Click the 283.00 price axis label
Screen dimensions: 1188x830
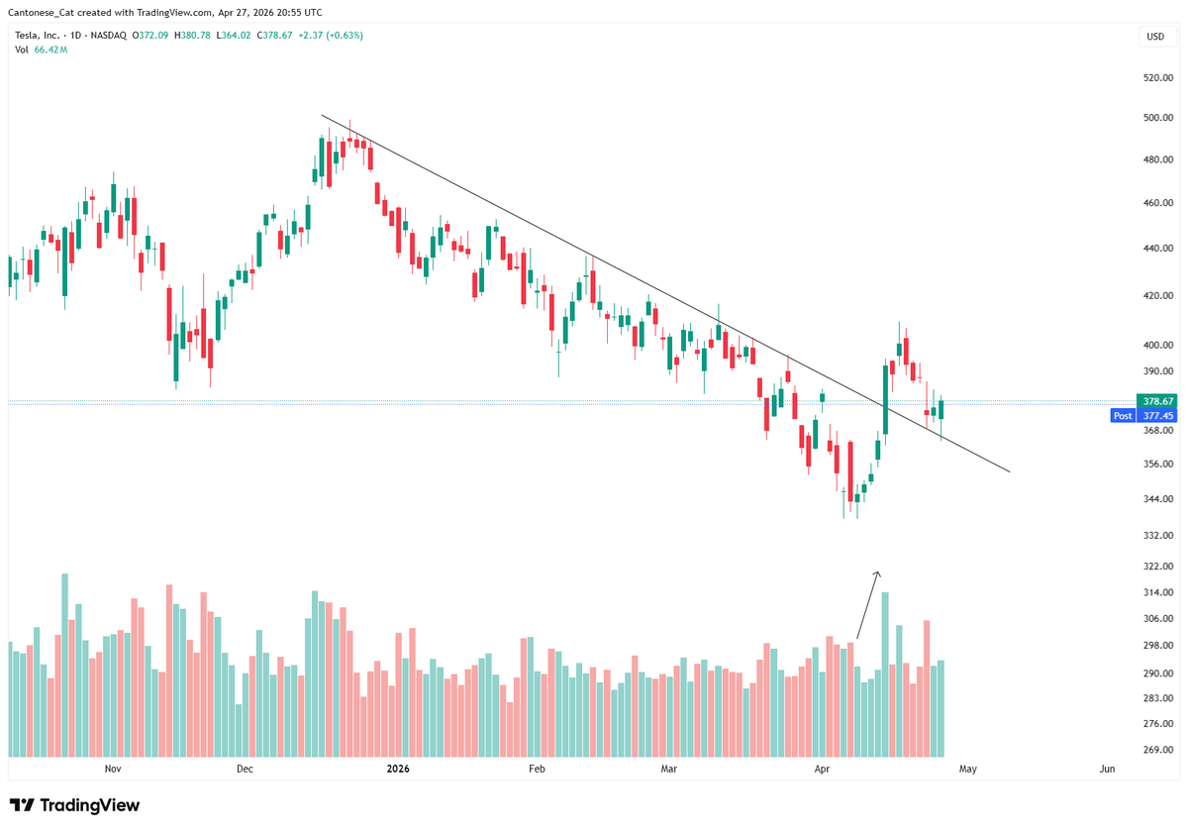[x=1157, y=698]
